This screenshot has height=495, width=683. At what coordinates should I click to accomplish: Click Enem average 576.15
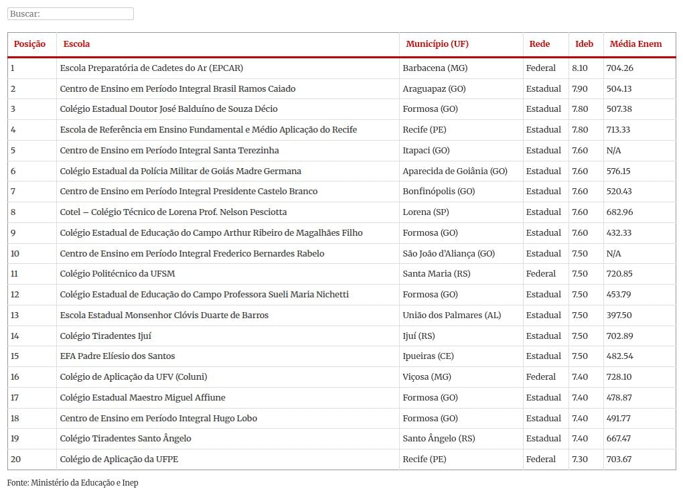(619, 171)
